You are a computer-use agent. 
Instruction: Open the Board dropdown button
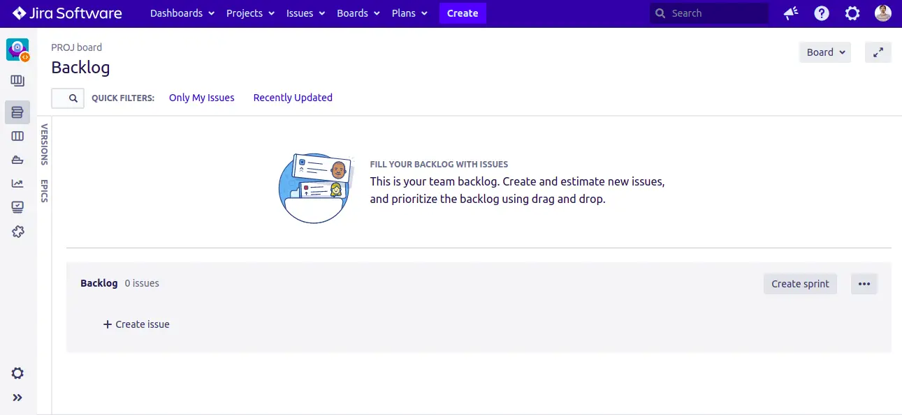(x=825, y=52)
